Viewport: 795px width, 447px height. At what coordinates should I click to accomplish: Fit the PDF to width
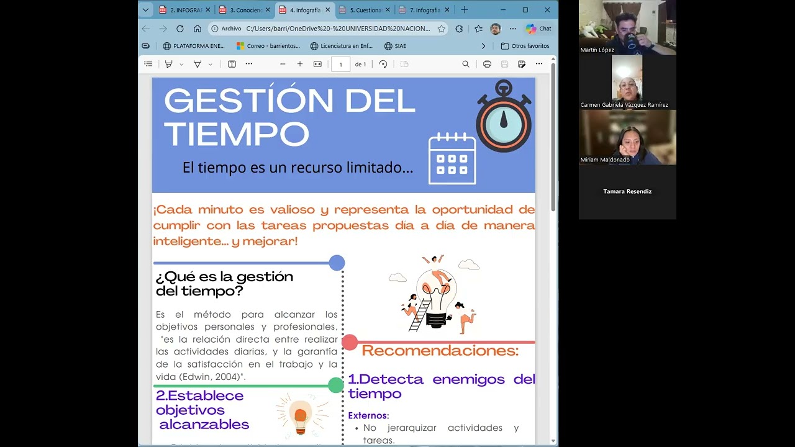(x=317, y=64)
